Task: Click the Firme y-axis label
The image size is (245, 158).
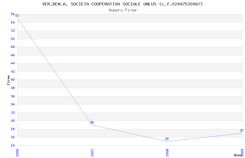Action: coord(8,80)
